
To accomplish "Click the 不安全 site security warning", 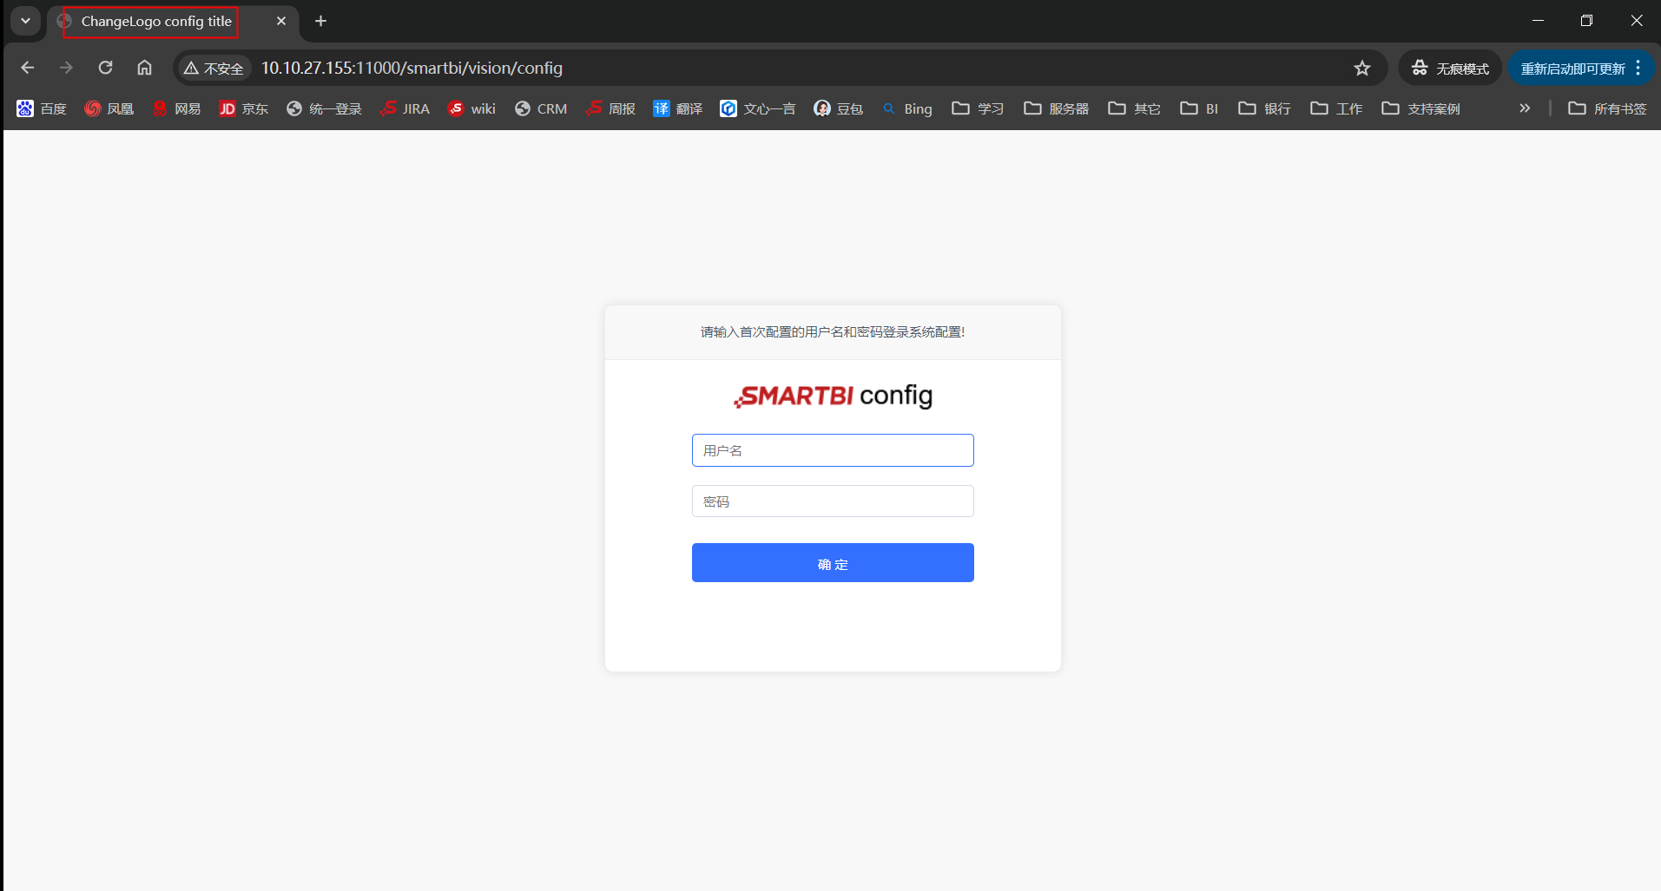I will pos(214,68).
